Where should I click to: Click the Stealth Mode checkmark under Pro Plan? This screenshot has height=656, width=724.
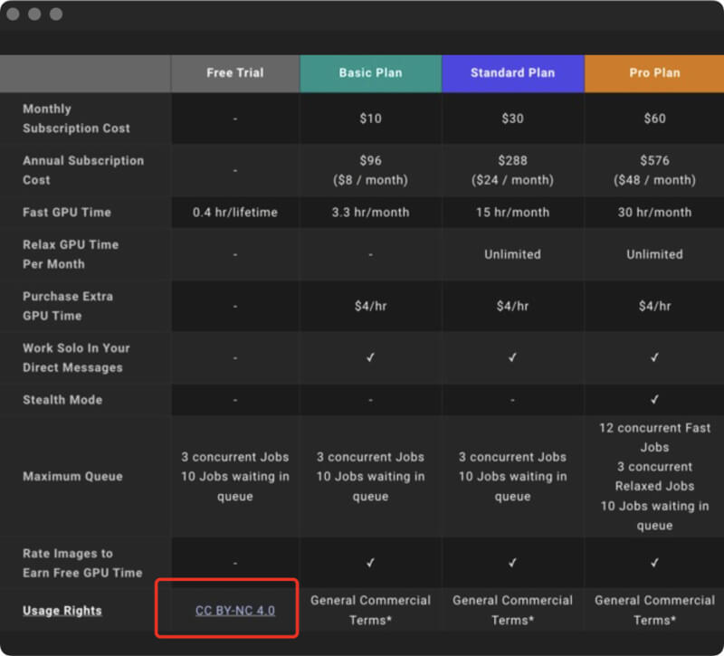(x=654, y=400)
